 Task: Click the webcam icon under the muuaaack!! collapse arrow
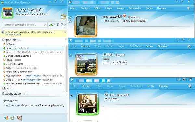(70, 21)
